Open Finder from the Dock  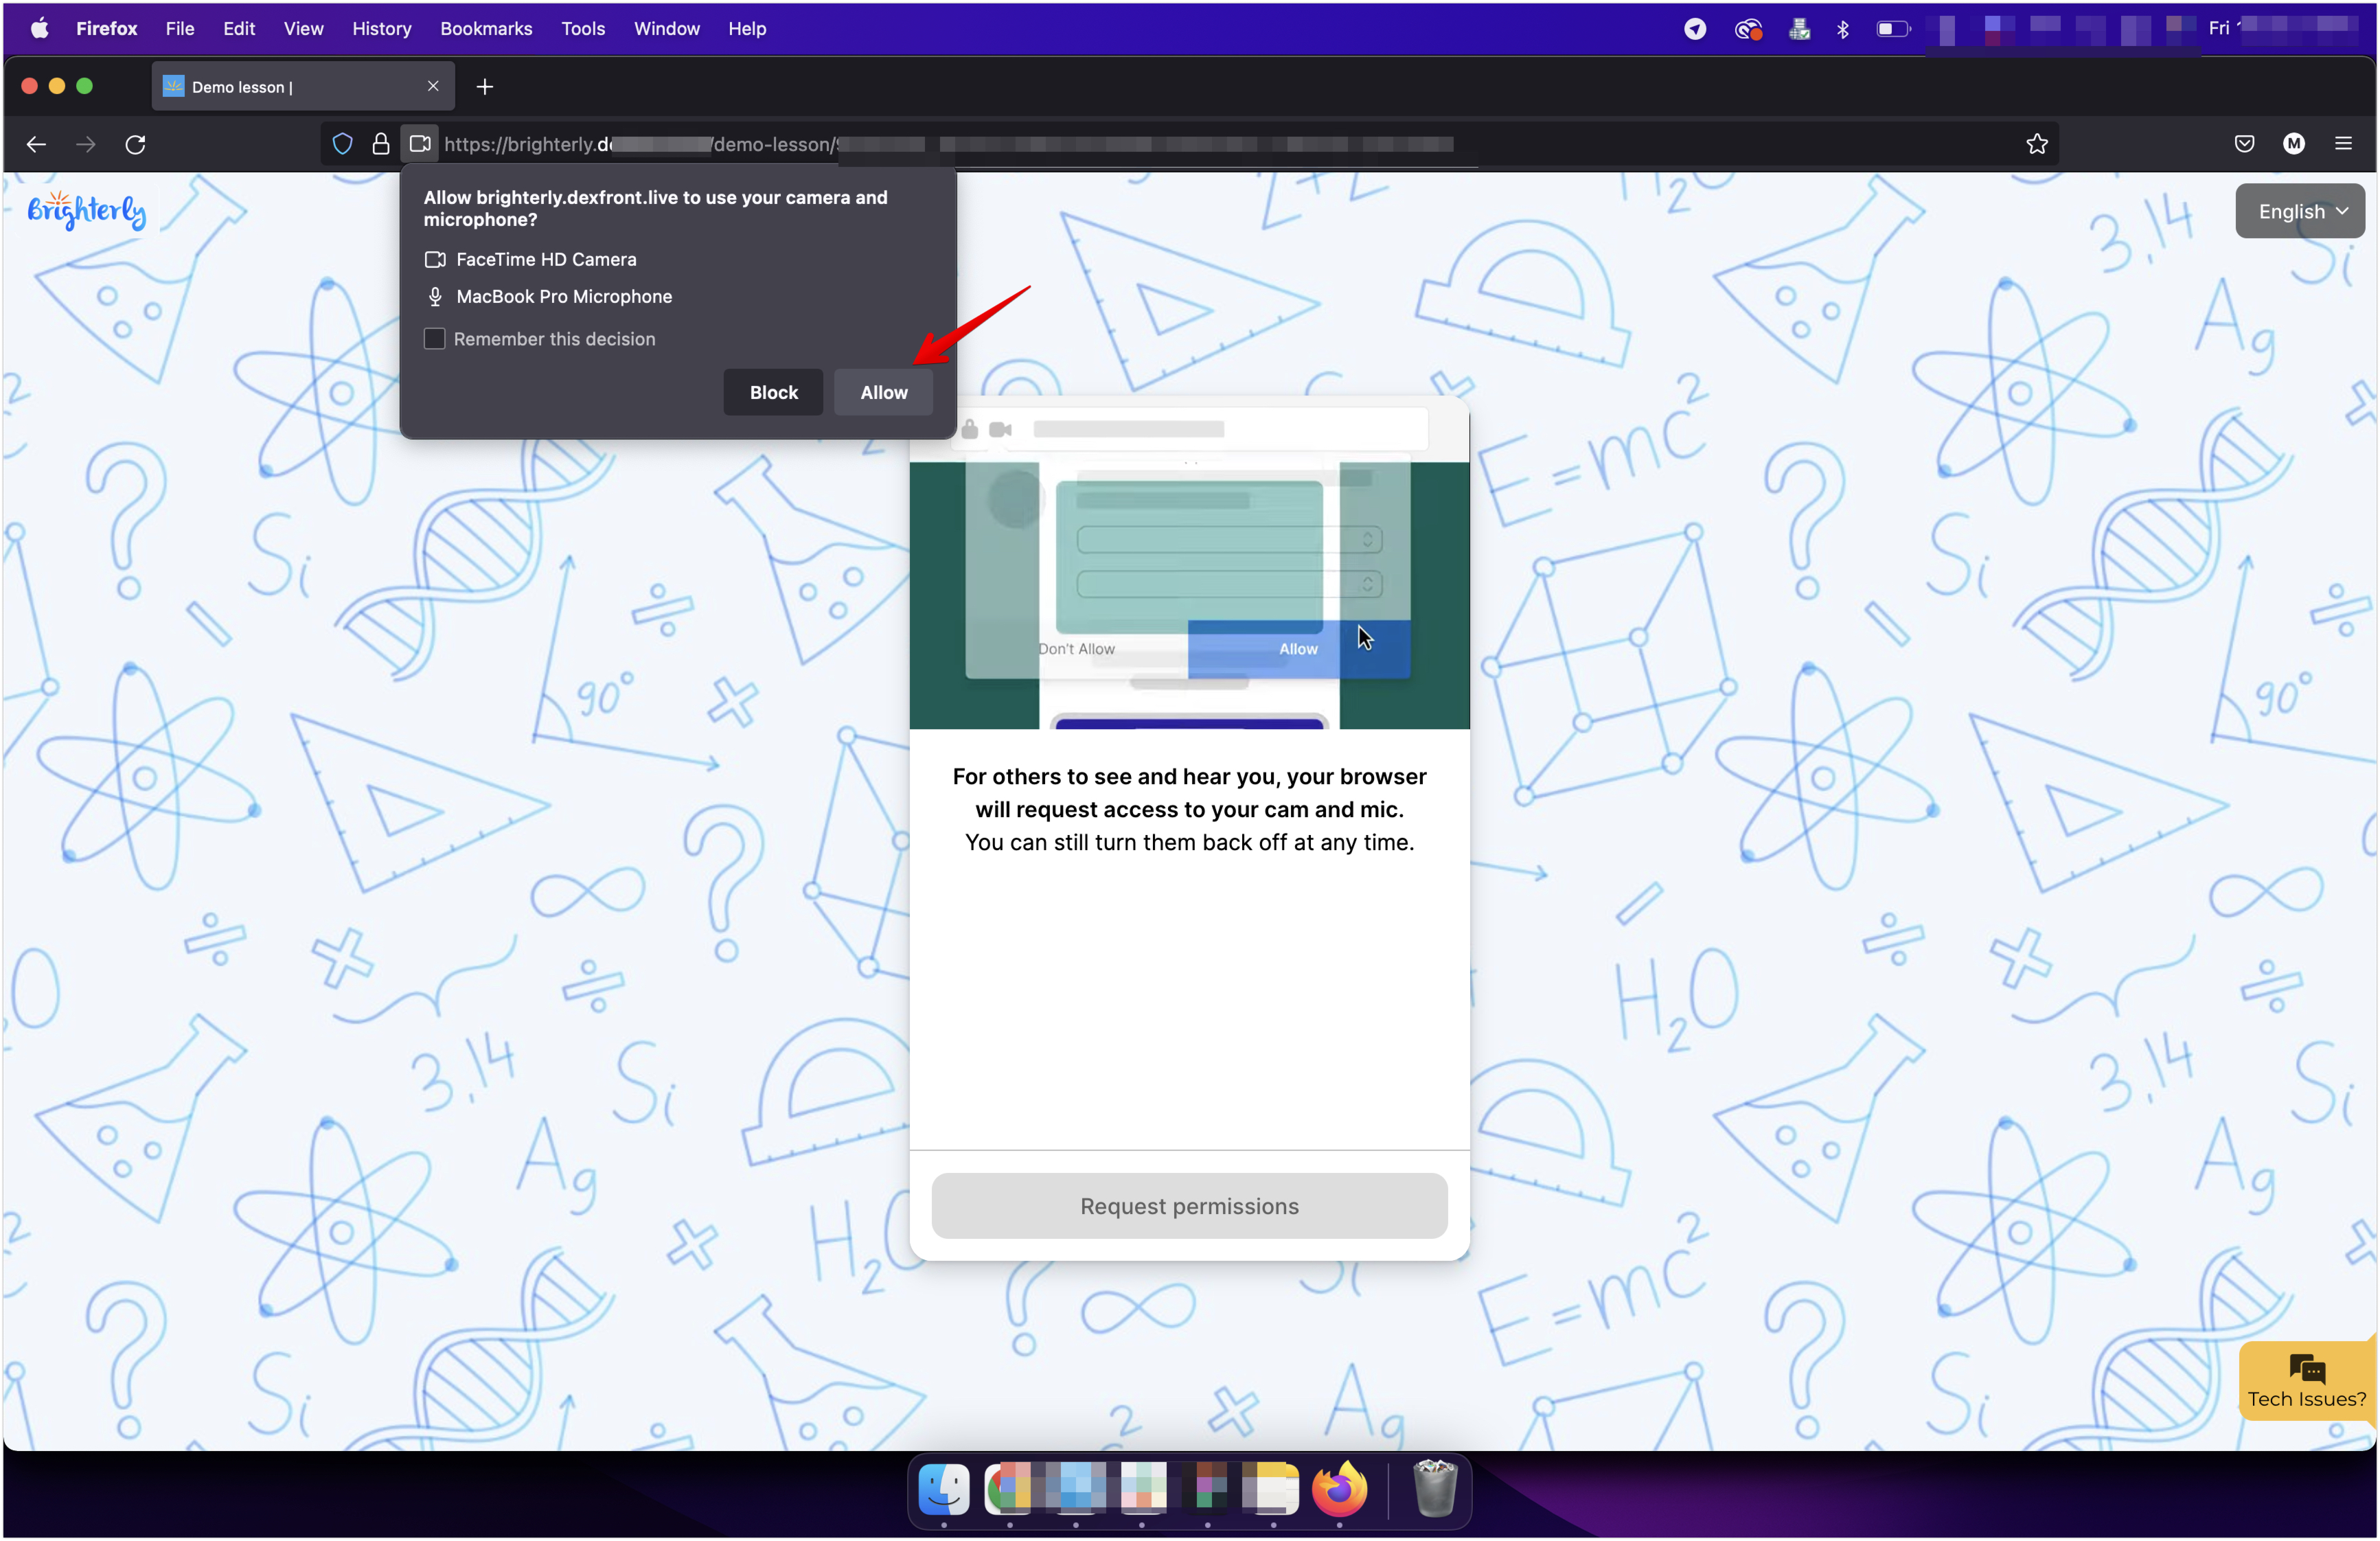click(943, 1489)
